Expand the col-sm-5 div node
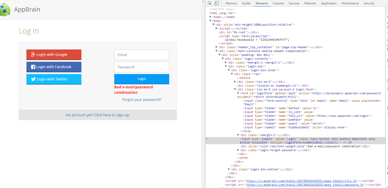Screen dimensions: 388x188 235,82
